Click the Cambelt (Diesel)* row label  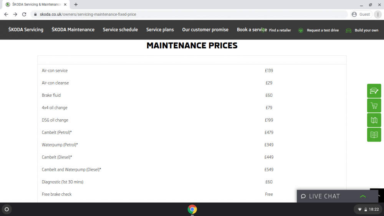click(57, 157)
